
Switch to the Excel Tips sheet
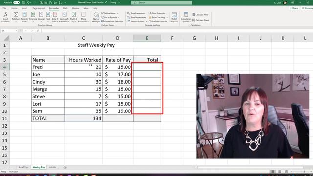pyautogui.click(x=23, y=167)
